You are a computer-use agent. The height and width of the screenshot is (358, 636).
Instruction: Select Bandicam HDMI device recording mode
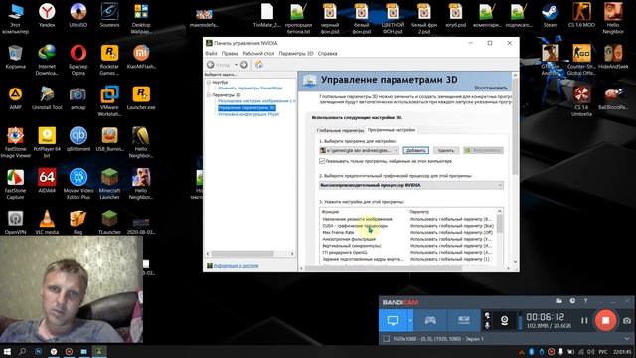[464, 320]
